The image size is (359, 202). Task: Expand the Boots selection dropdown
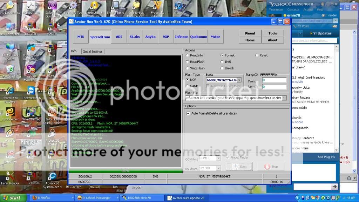coord(239,80)
